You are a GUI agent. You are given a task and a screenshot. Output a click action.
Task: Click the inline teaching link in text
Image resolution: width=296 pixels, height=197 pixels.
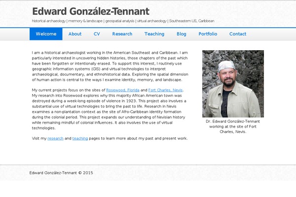click(x=80, y=138)
